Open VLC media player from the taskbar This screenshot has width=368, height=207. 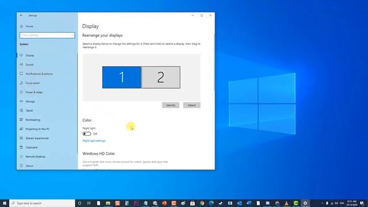click(286, 203)
